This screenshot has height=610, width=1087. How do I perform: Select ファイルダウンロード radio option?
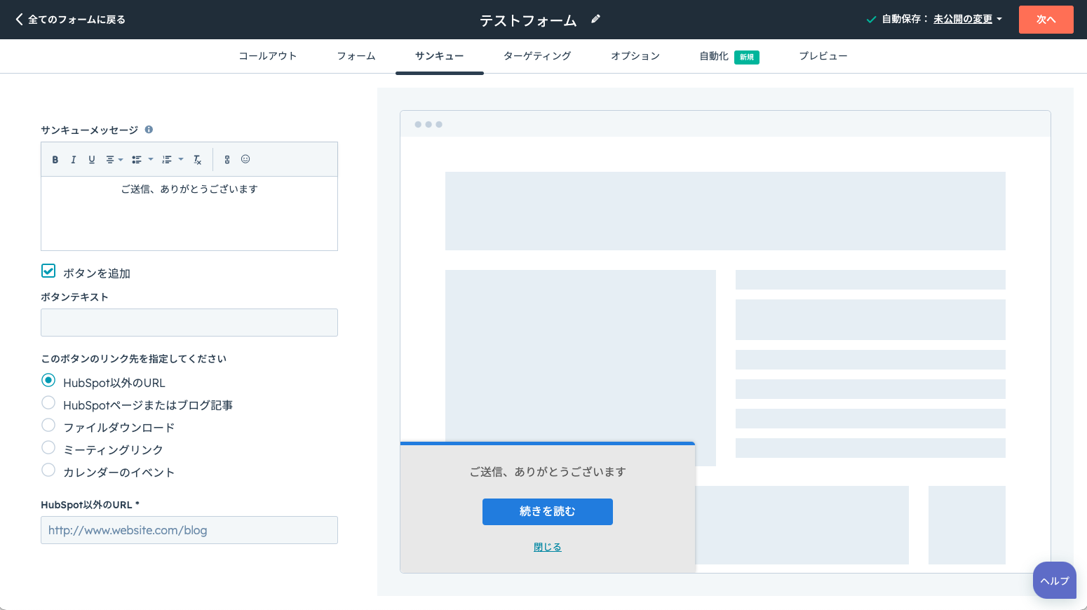point(48,425)
